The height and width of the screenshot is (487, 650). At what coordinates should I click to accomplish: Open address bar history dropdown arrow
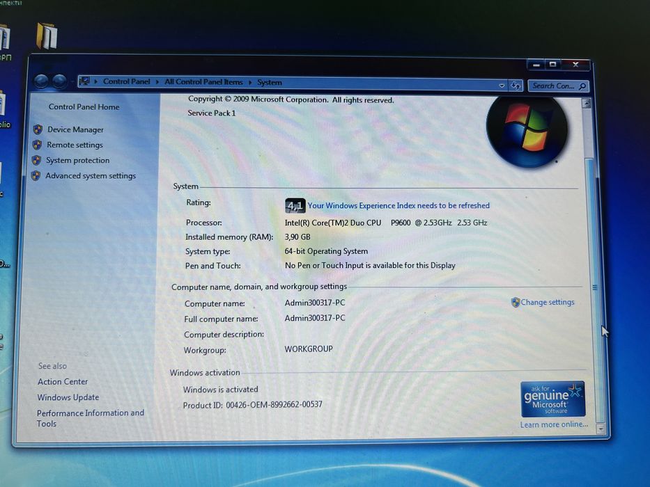click(502, 86)
